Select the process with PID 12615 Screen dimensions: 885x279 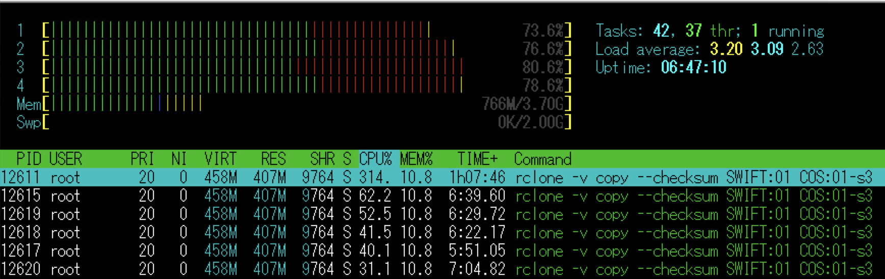(x=443, y=196)
